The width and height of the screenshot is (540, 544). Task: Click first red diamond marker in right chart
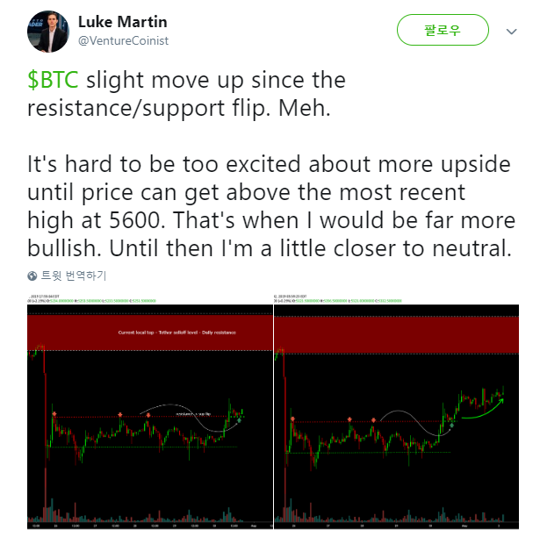pyautogui.click(x=292, y=419)
